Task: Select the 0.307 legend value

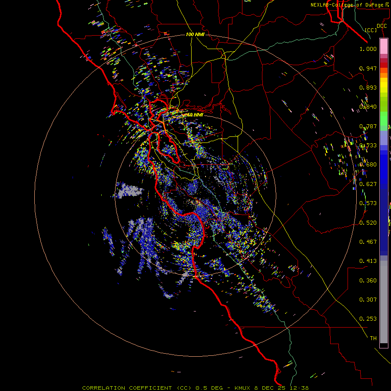Action: coord(368,299)
